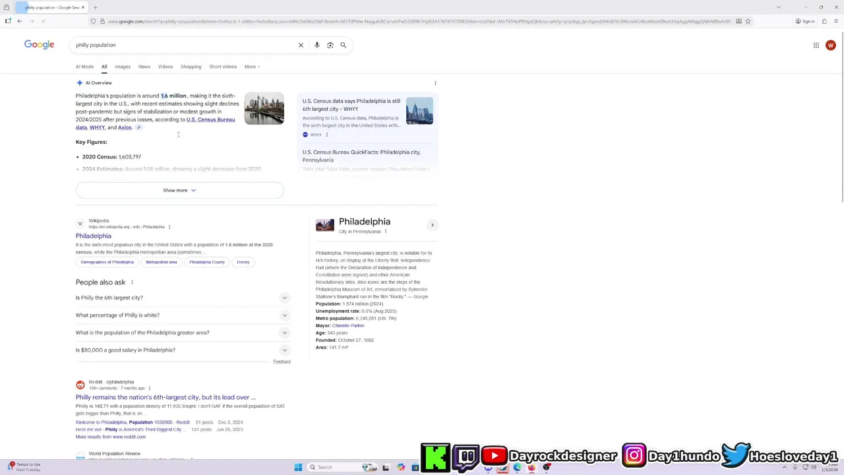
Task: Open Wikipedia result options menu
Action: point(169,227)
